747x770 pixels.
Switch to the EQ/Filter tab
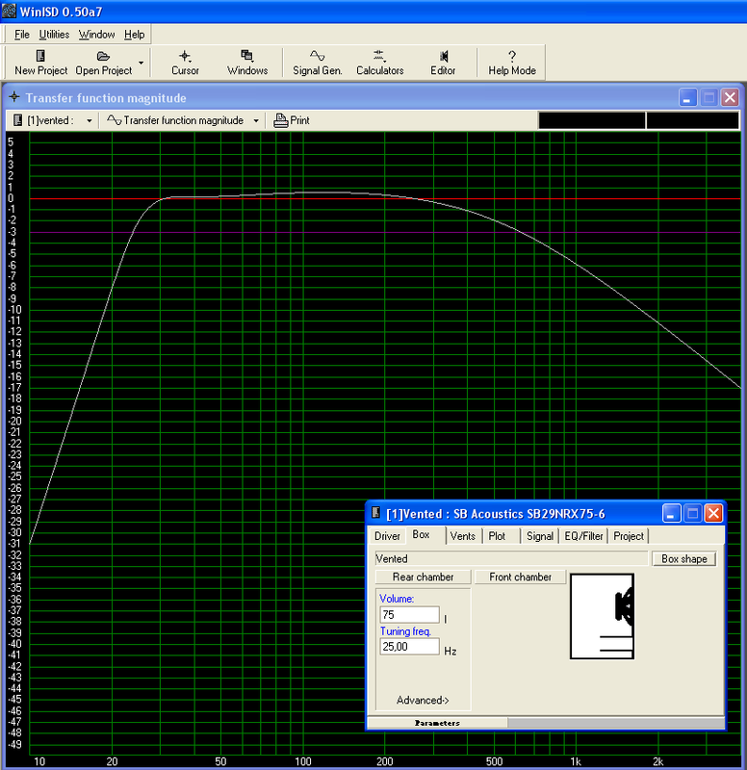(583, 536)
